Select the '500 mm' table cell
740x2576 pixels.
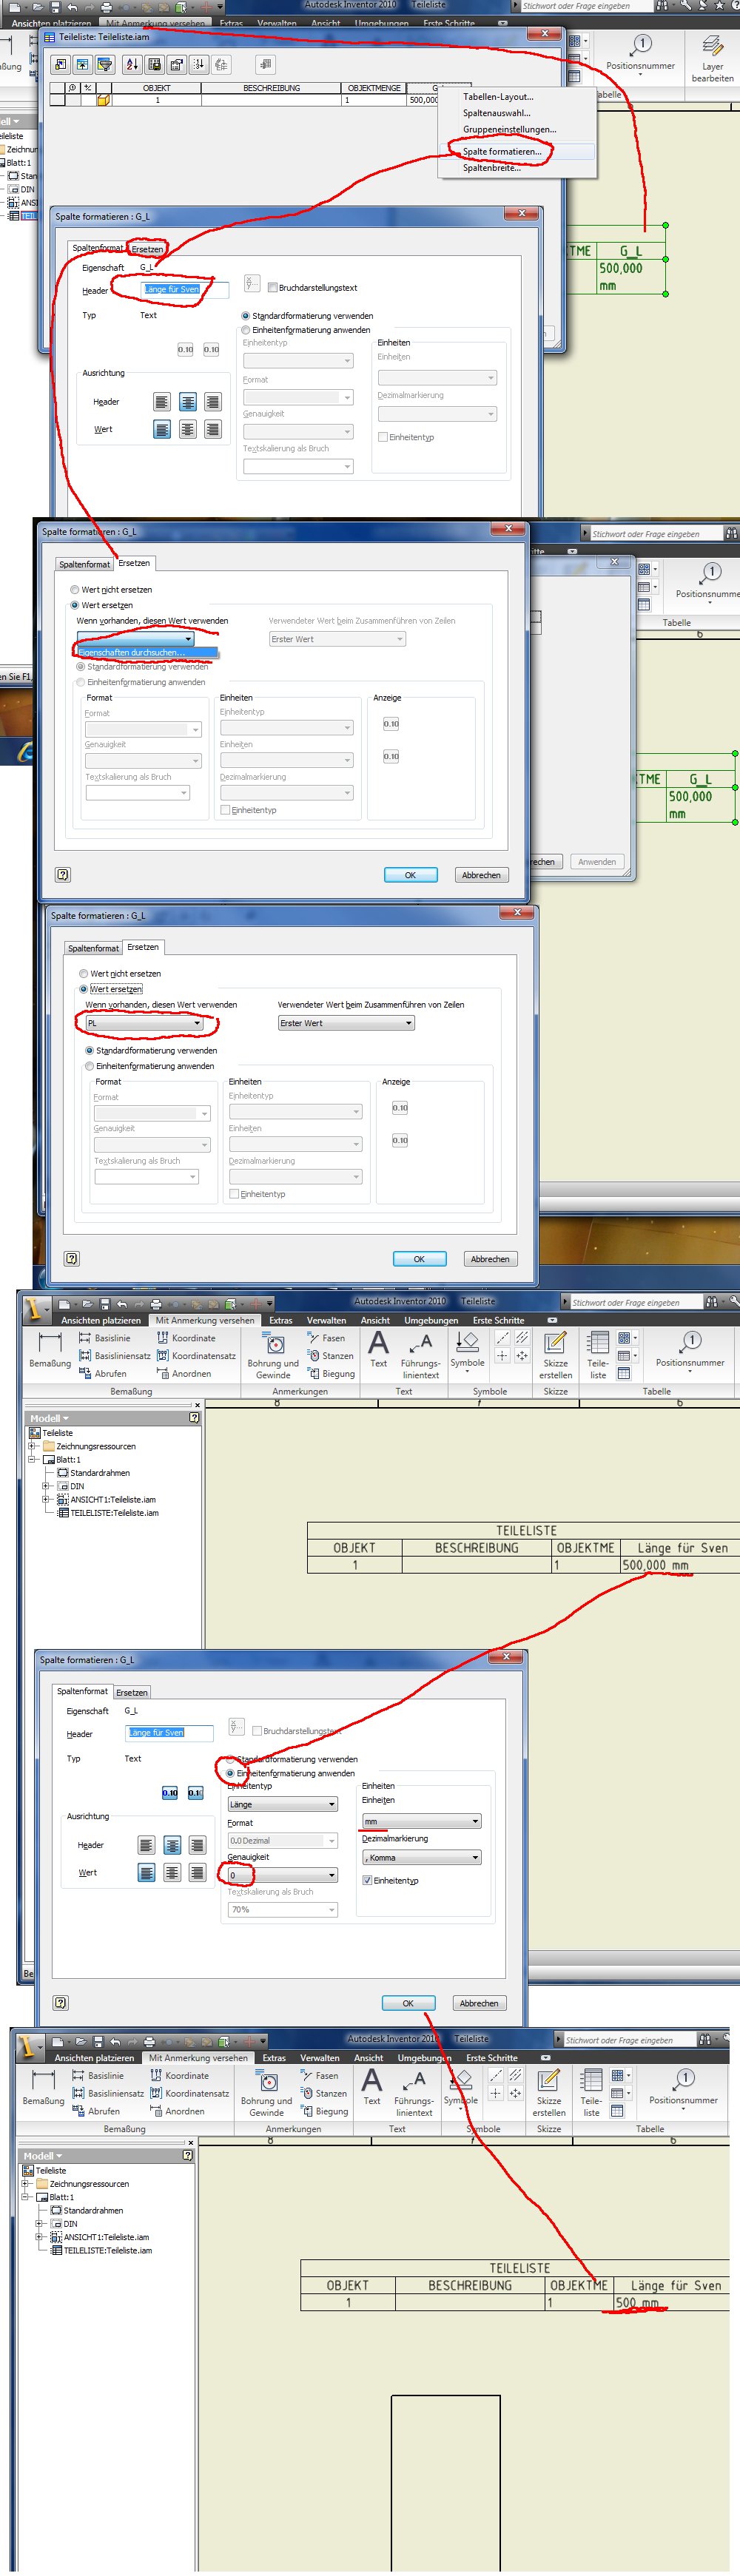pos(671,2303)
